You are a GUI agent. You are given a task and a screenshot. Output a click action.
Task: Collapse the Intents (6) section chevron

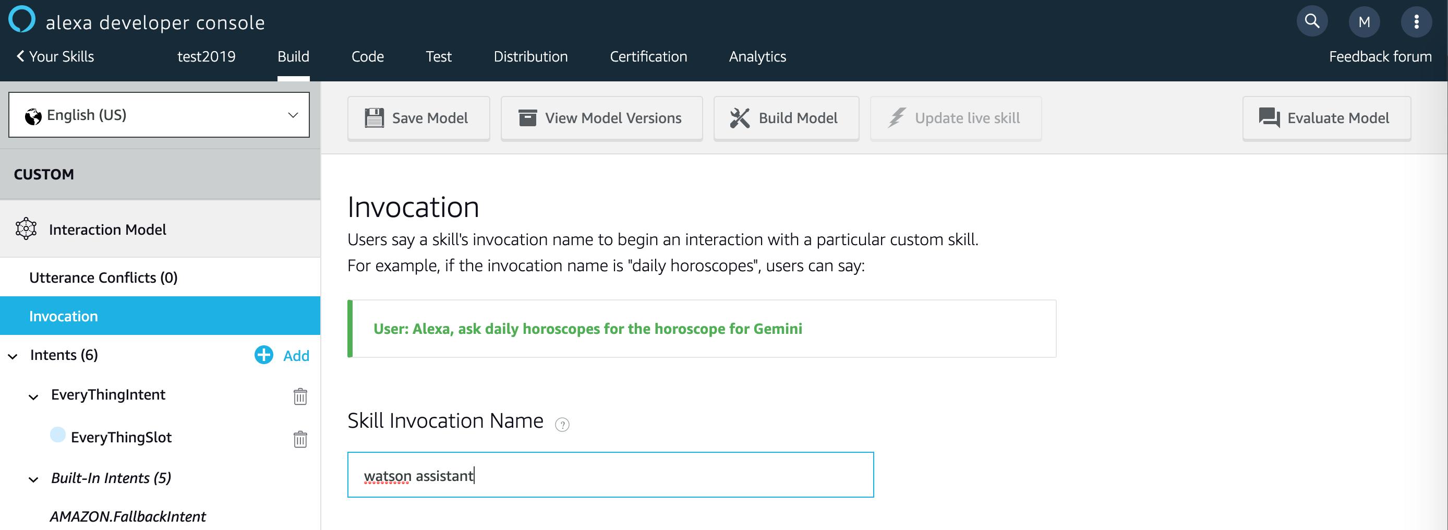(x=13, y=356)
